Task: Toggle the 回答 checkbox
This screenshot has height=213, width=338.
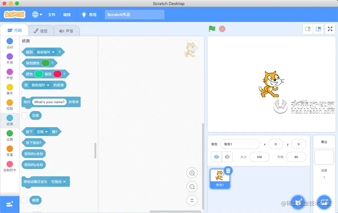Action: [x=24, y=115]
